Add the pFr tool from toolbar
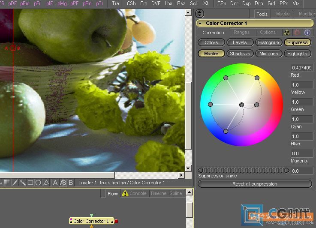 point(37,3)
